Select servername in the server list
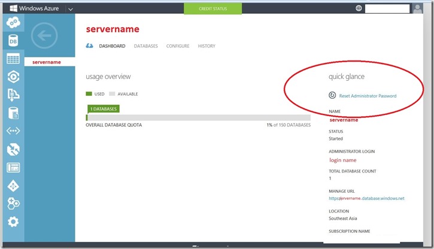The height and width of the screenshot is (249, 434). [x=47, y=62]
